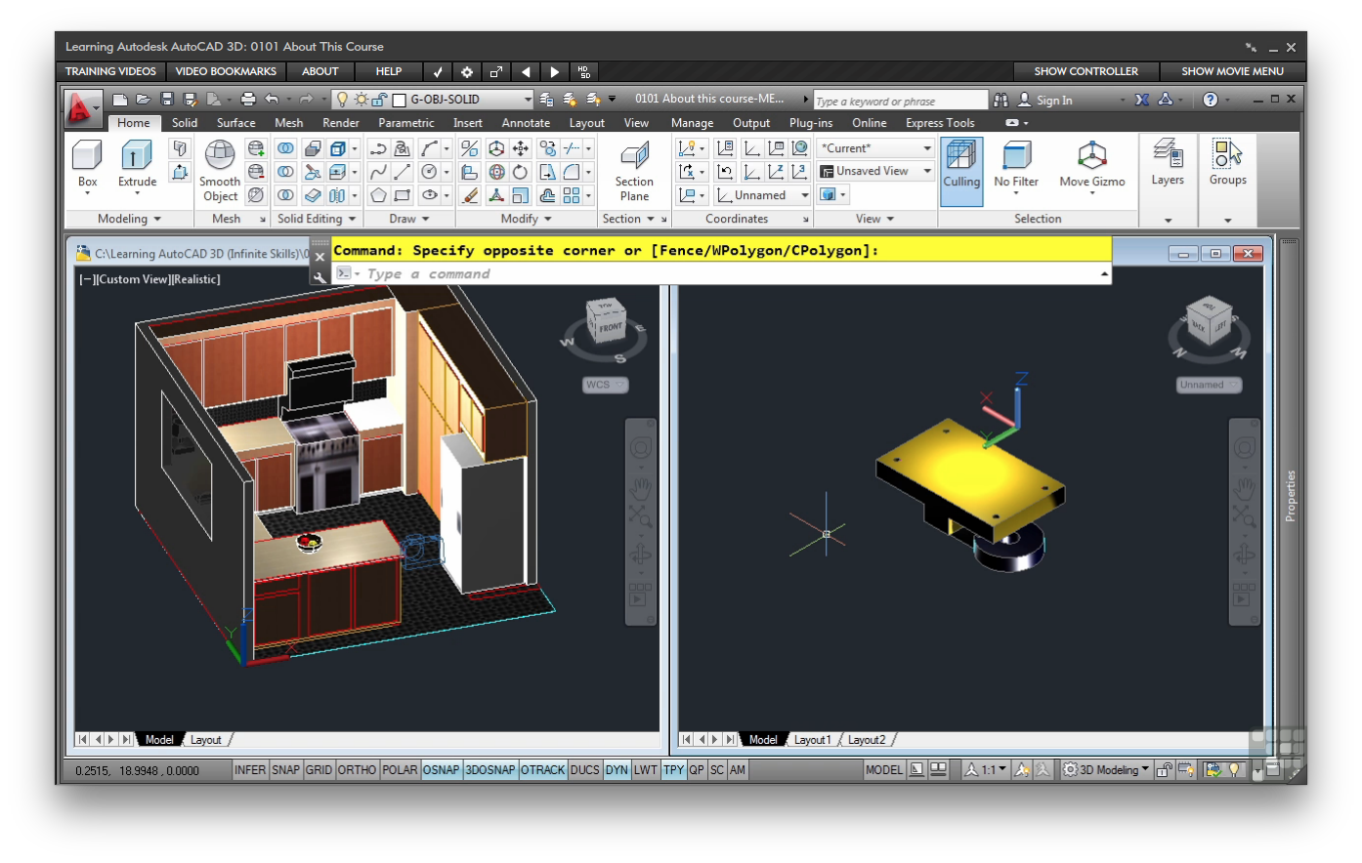This screenshot has height=863, width=1362.
Task: Click the Plot printer icon
Action: pos(248,100)
